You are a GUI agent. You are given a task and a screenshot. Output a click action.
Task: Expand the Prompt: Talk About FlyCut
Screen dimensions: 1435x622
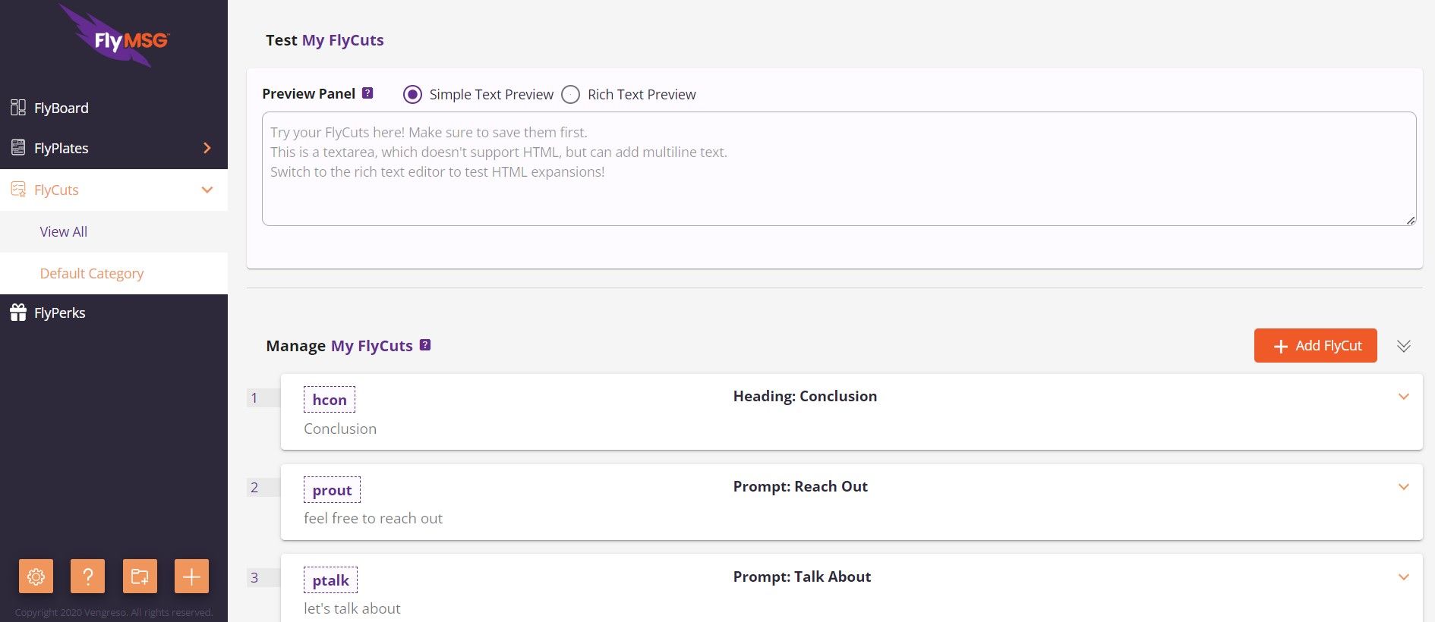tap(1404, 576)
